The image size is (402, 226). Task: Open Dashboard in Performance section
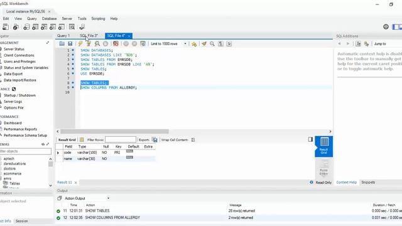13,123
